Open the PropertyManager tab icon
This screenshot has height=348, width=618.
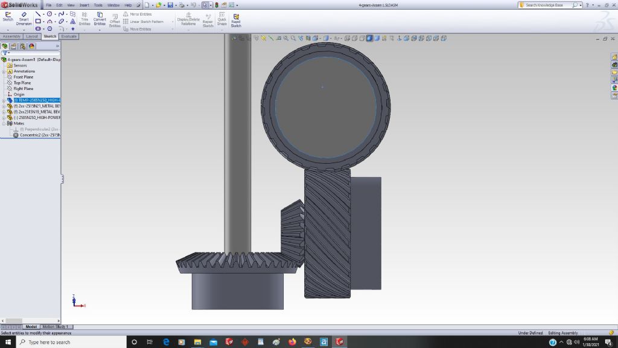(13, 46)
